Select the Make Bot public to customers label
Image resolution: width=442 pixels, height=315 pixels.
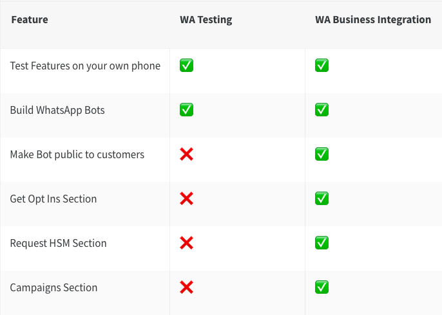[x=77, y=154]
